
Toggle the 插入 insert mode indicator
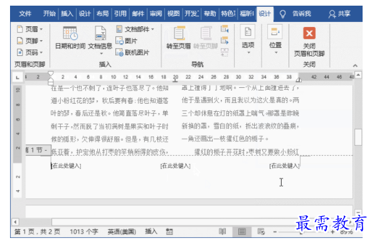click(x=151, y=231)
